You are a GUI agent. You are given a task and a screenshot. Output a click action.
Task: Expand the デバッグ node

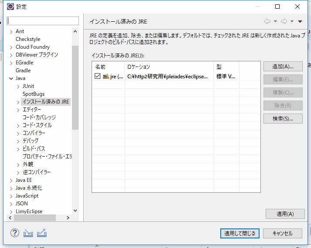(18, 141)
